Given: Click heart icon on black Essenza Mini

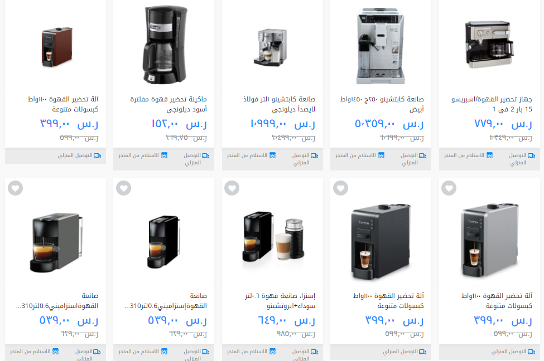Looking at the screenshot, I should coord(123,188).
